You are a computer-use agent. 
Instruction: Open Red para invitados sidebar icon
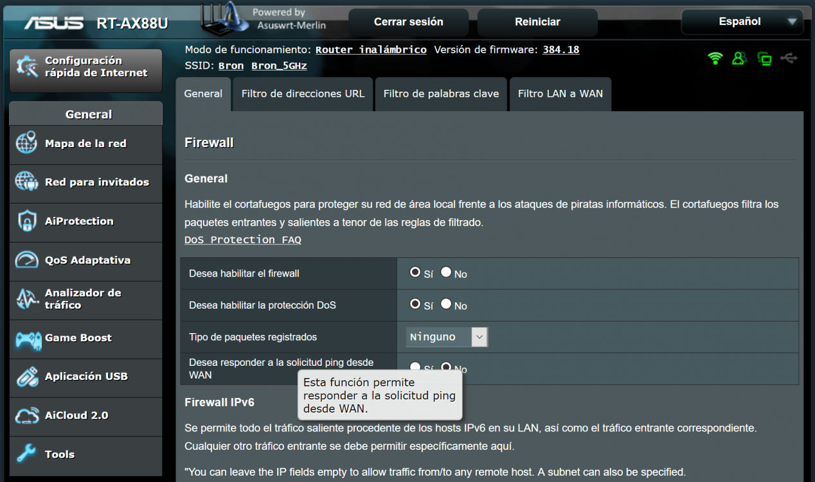tap(26, 182)
